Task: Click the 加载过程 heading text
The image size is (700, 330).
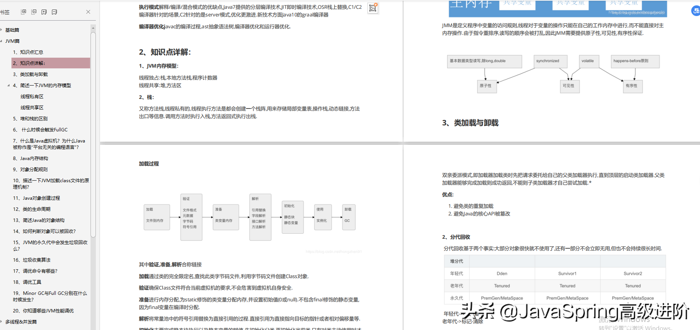Action: [149, 163]
